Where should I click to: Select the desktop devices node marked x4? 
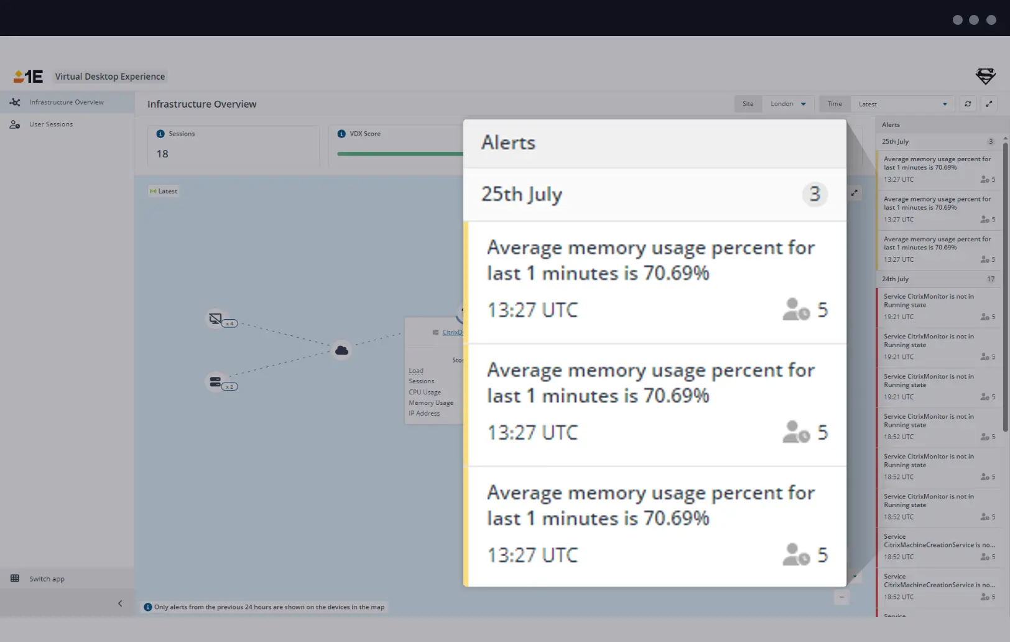[x=216, y=319]
